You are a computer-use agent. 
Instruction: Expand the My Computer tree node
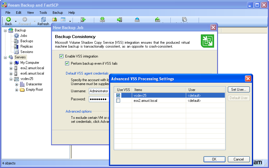pos(11,63)
